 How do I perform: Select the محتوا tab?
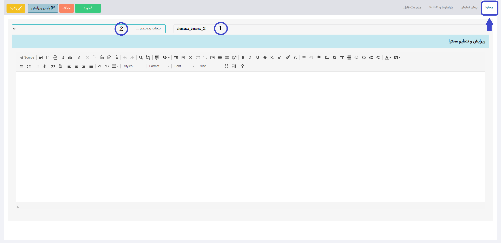pos(489,8)
